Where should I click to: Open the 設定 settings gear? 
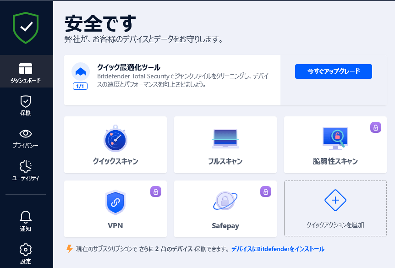tap(25, 253)
